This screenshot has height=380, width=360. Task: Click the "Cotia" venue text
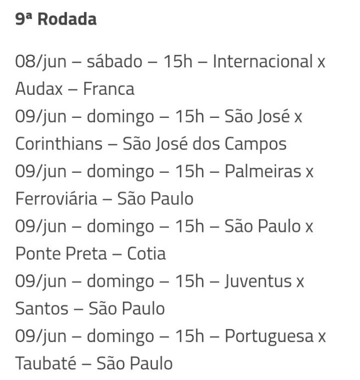(147, 253)
